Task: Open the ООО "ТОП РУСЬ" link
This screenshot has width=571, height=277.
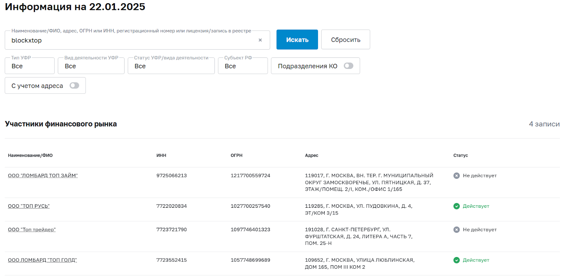Action: (29, 206)
